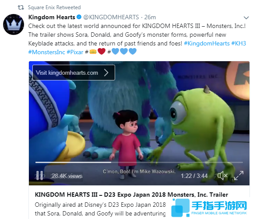253x219 pixels.
Task: Open the 26m tweet timestamp
Action: (x=150, y=17)
